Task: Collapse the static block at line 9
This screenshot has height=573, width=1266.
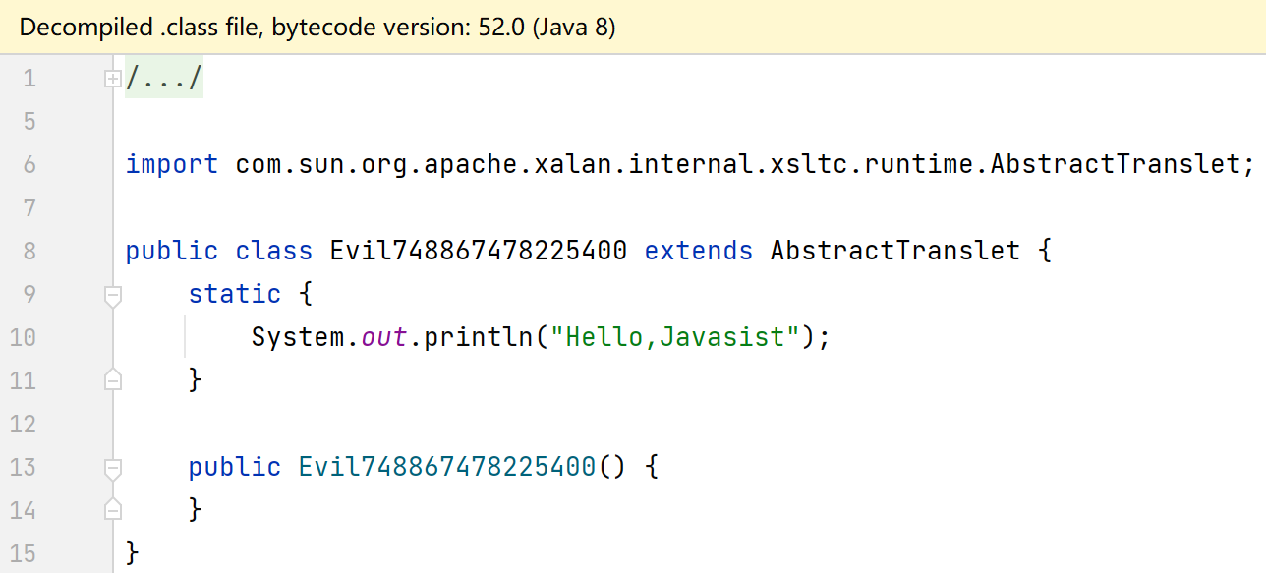Action: tap(113, 294)
